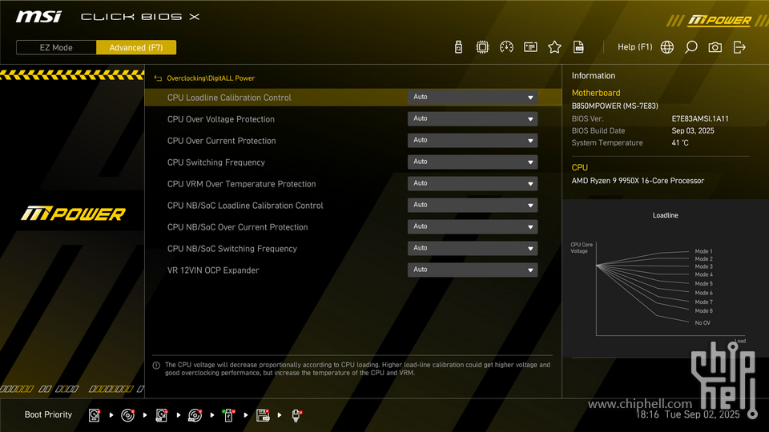Click BIOS Build Date value Sep 03, 2025

(x=692, y=130)
